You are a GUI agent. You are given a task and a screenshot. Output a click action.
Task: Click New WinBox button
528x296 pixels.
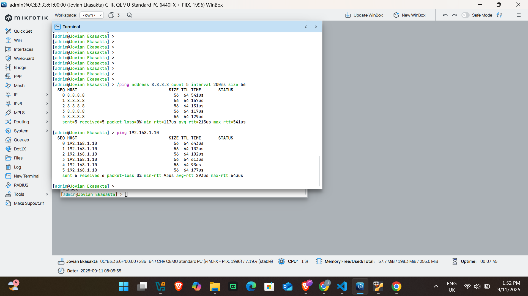pos(409,15)
